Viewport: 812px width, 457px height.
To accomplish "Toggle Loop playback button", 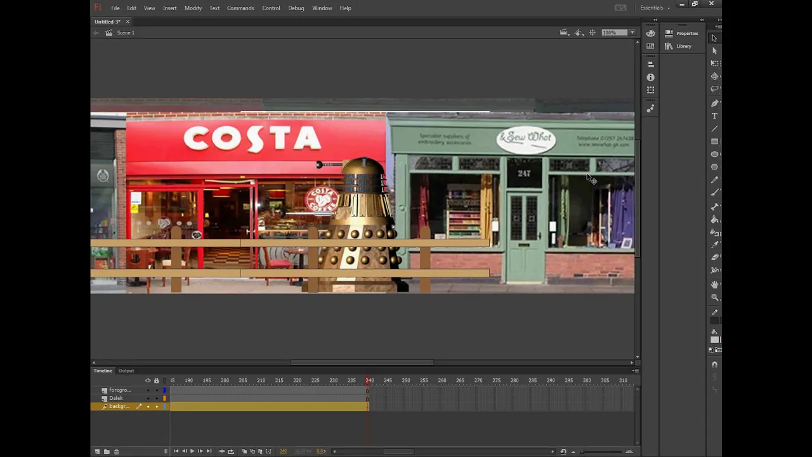I will [x=230, y=451].
